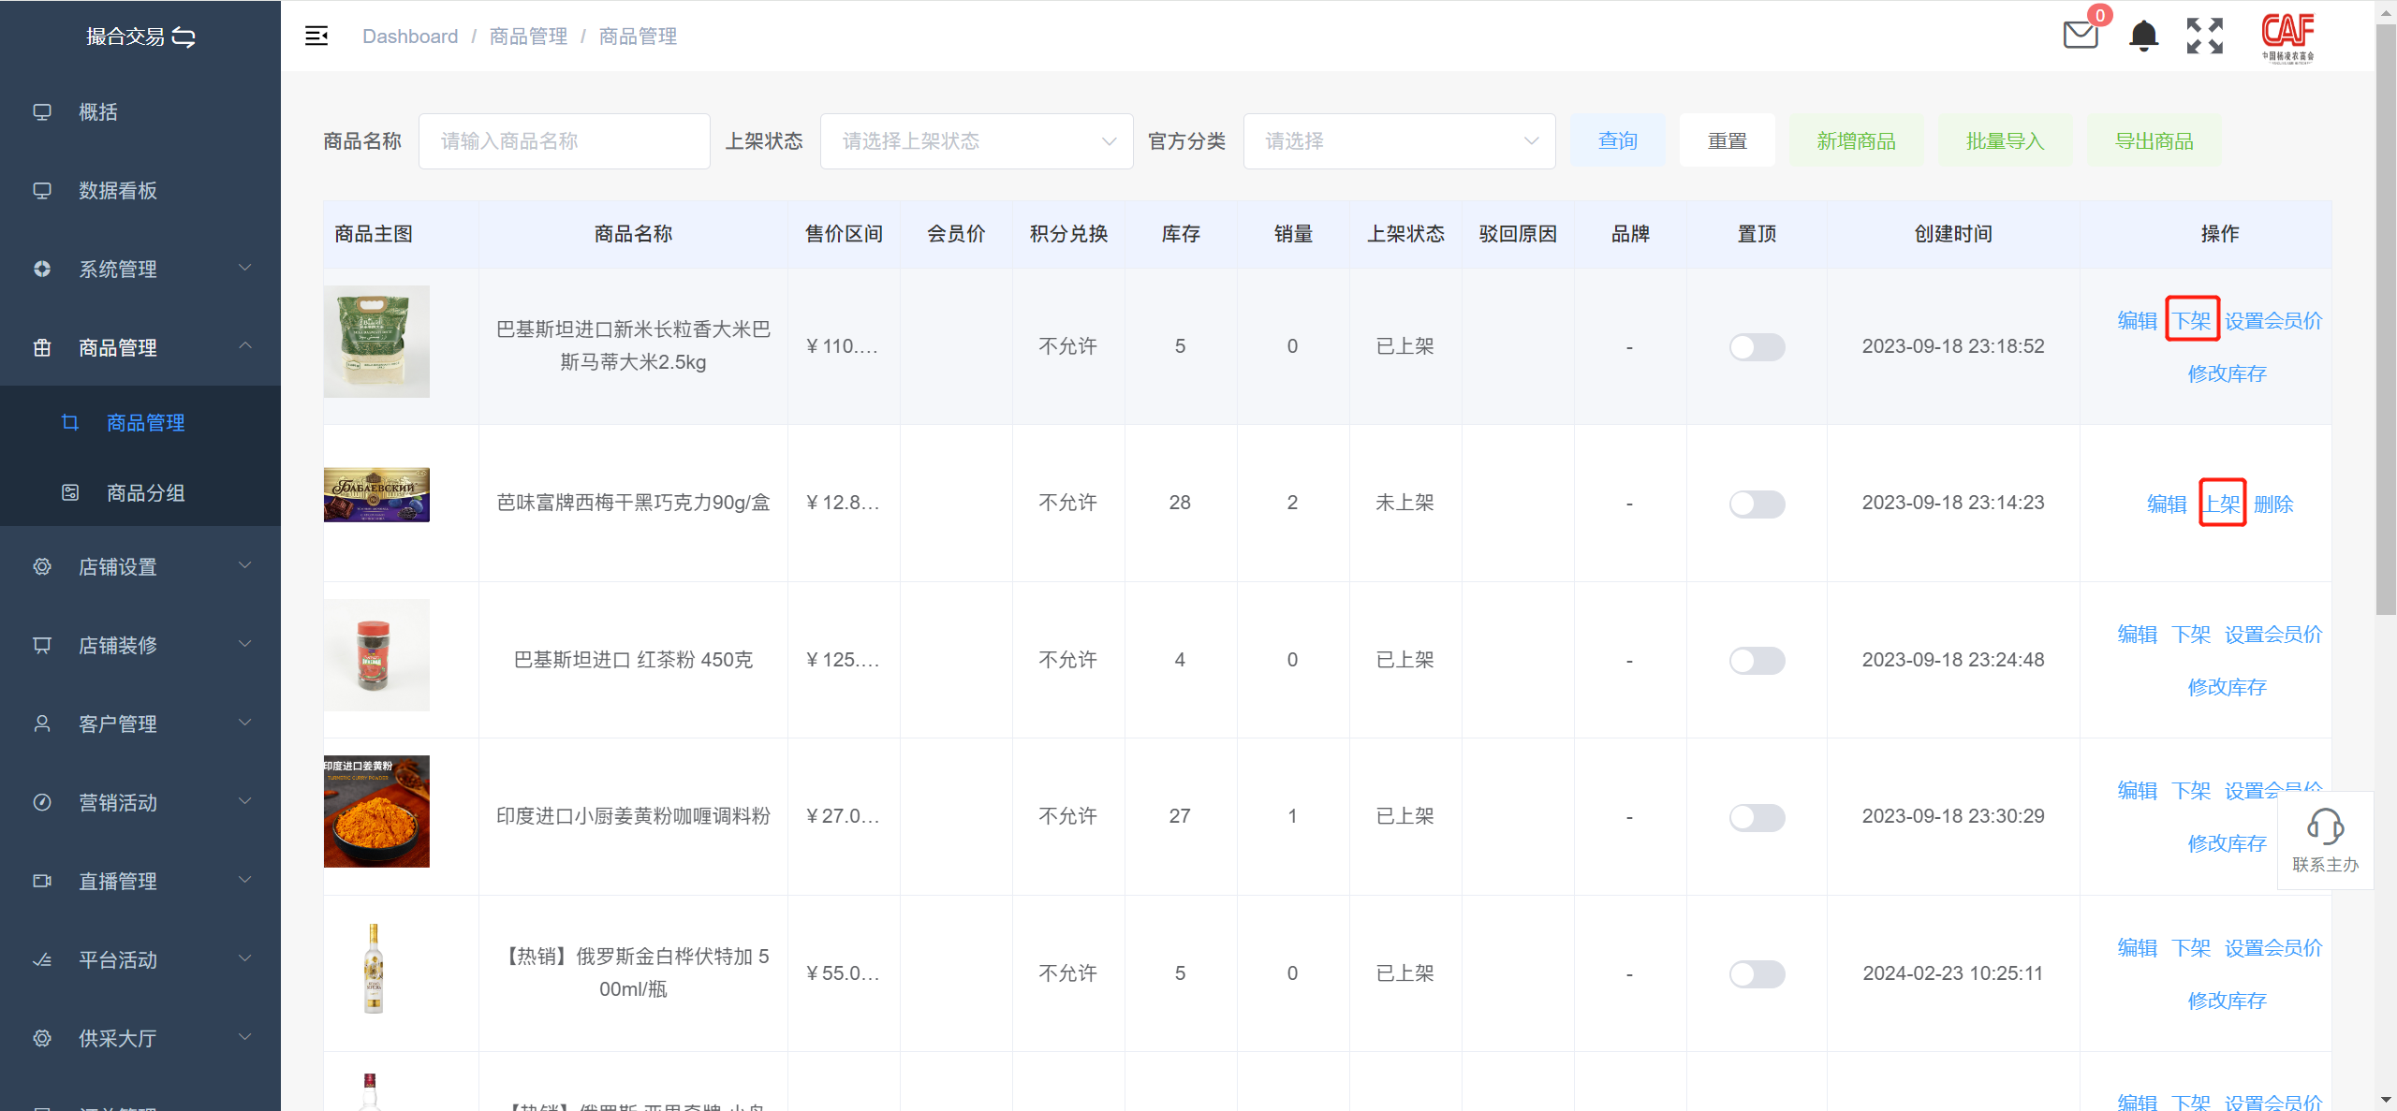Click the 撮合交易 switch arrows icon

coord(184,37)
